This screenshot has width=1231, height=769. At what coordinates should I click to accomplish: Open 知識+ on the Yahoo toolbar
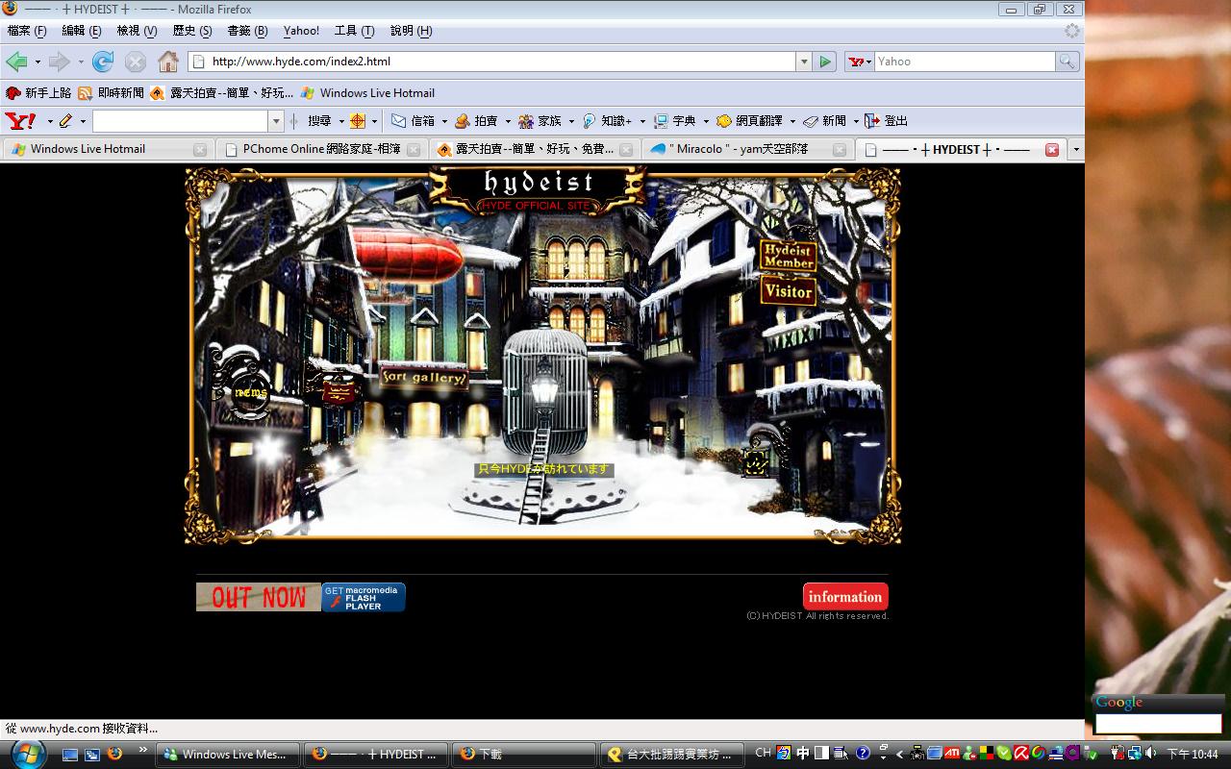point(607,121)
